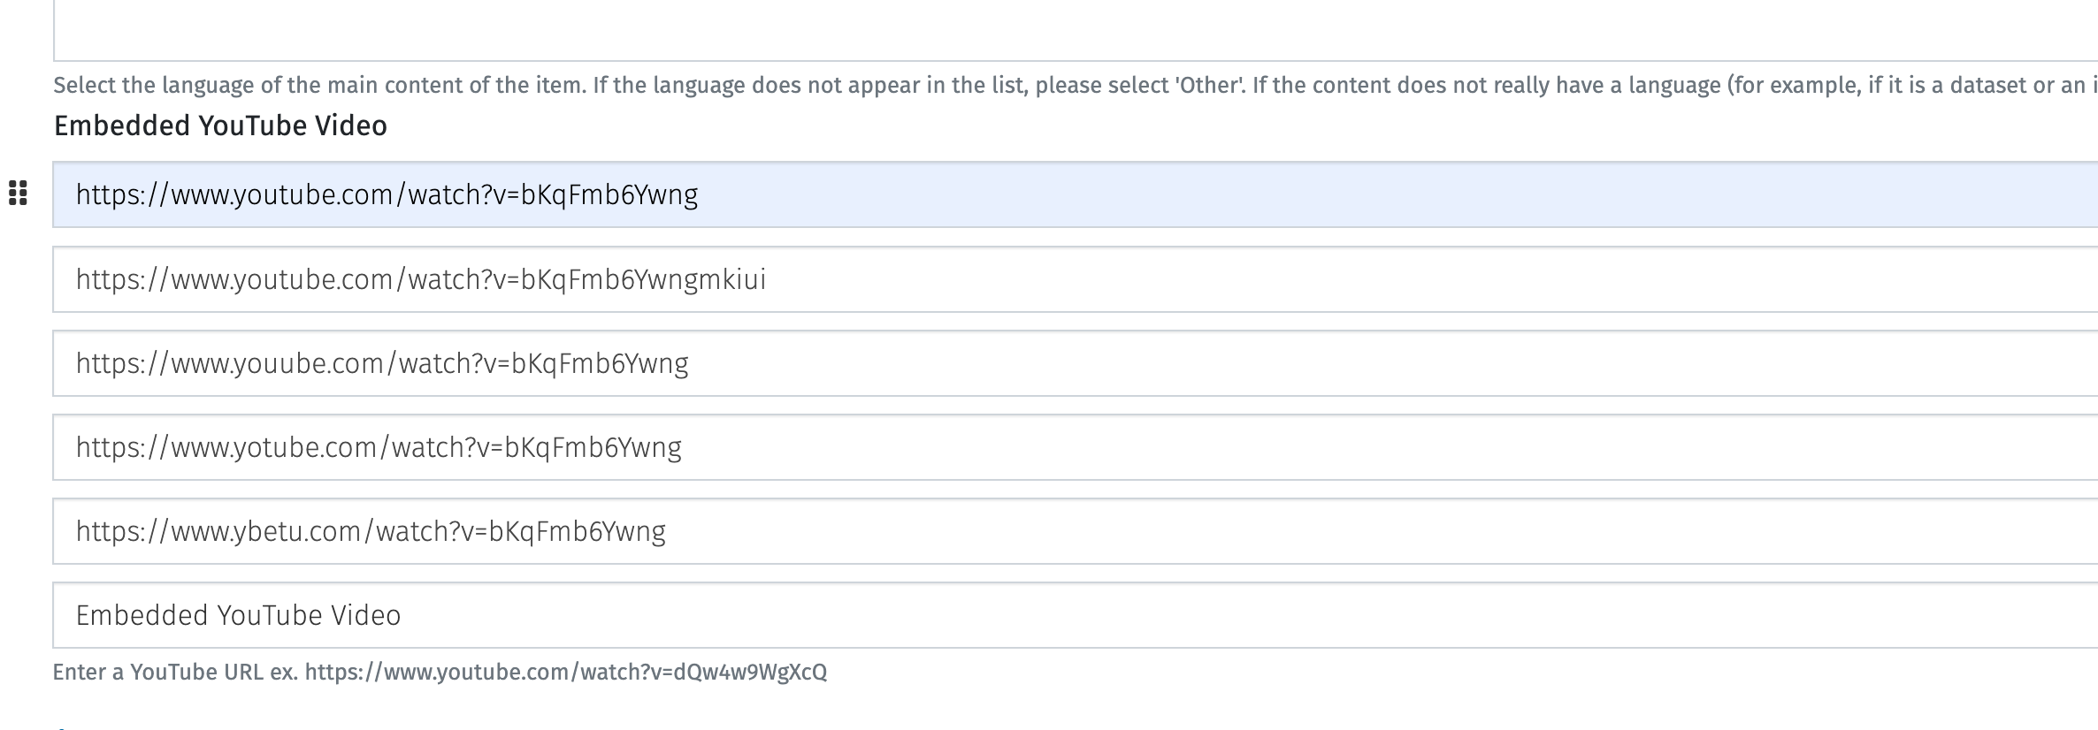The height and width of the screenshot is (730, 2098).
Task: Focus the ybetu.com URL field
Action: pos(1061,531)
